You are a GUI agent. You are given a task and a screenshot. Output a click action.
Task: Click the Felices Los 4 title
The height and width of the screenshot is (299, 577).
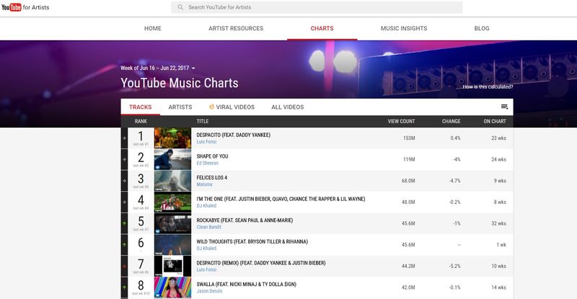(x=211, y=178)
